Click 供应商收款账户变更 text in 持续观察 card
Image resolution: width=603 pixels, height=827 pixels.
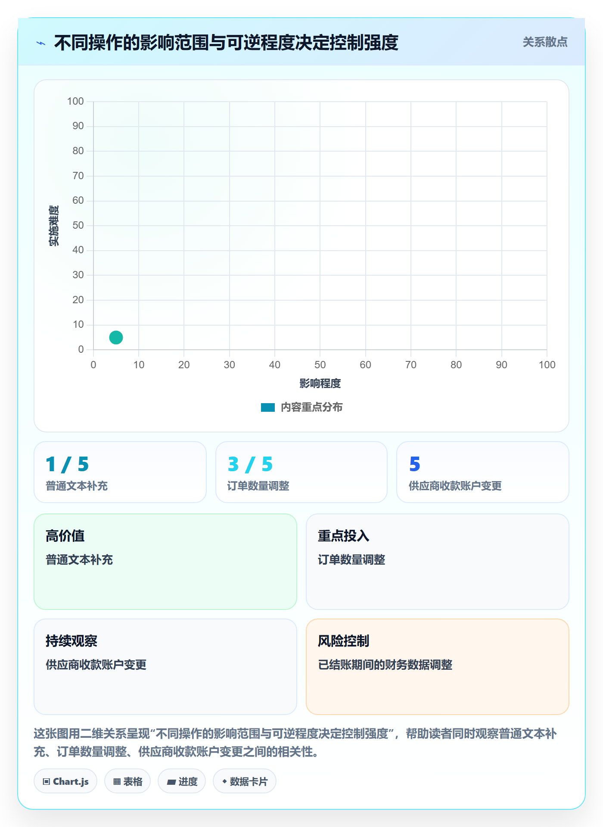coord(96,665)
